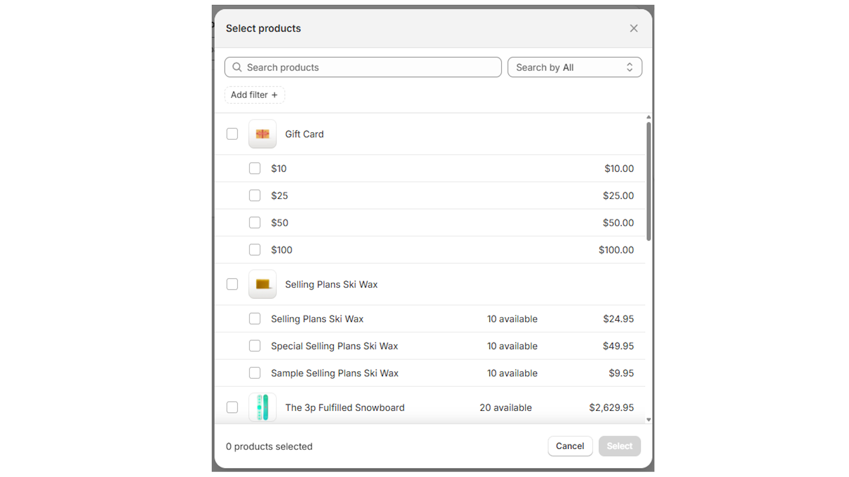
Task: Click the Gift Card product thumbnail
Action: click(x=262, y=134)
